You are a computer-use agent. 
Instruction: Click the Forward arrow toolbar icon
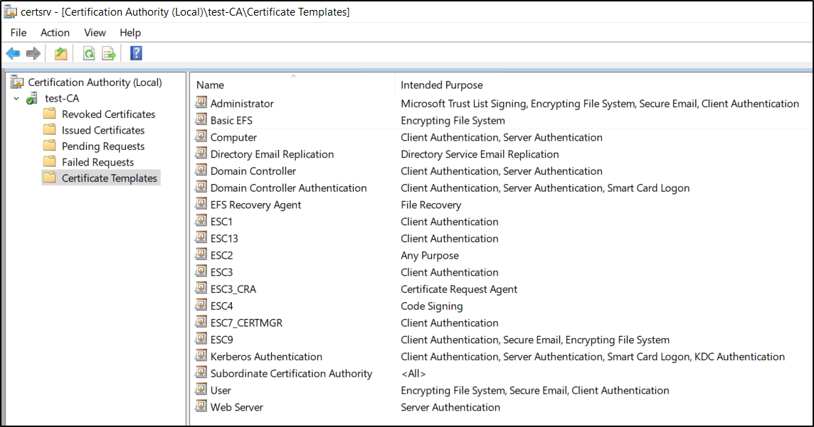(x=33, y=53)
